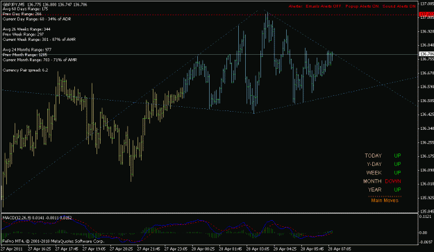Image resolution: width=434 pixels, height=252 pixels.
Task: Click the red DOWN value beside MONTH
Action: (x=393, y=181)
